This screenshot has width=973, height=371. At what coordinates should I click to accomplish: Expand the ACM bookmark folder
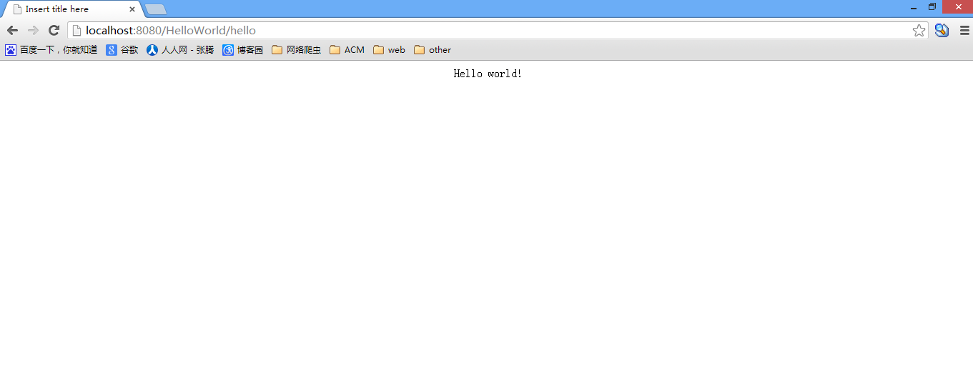347,50
